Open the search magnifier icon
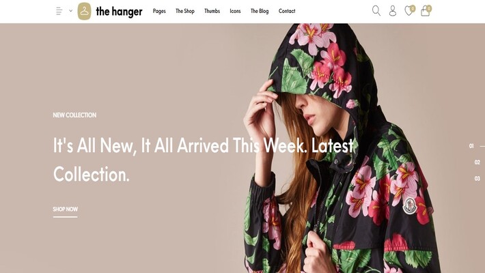The width and height of the screenshot is (485, 273). coord(376,11)
